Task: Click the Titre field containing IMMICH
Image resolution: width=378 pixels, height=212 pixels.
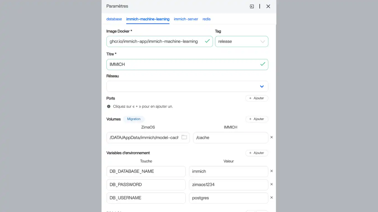Action: point(183,65)
